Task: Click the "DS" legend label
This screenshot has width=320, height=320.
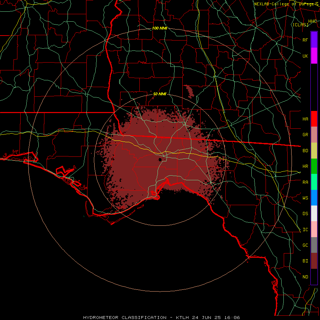Action: 305,214
